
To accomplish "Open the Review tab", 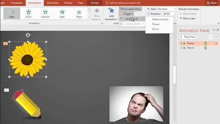I will click(x=68, y=3).
